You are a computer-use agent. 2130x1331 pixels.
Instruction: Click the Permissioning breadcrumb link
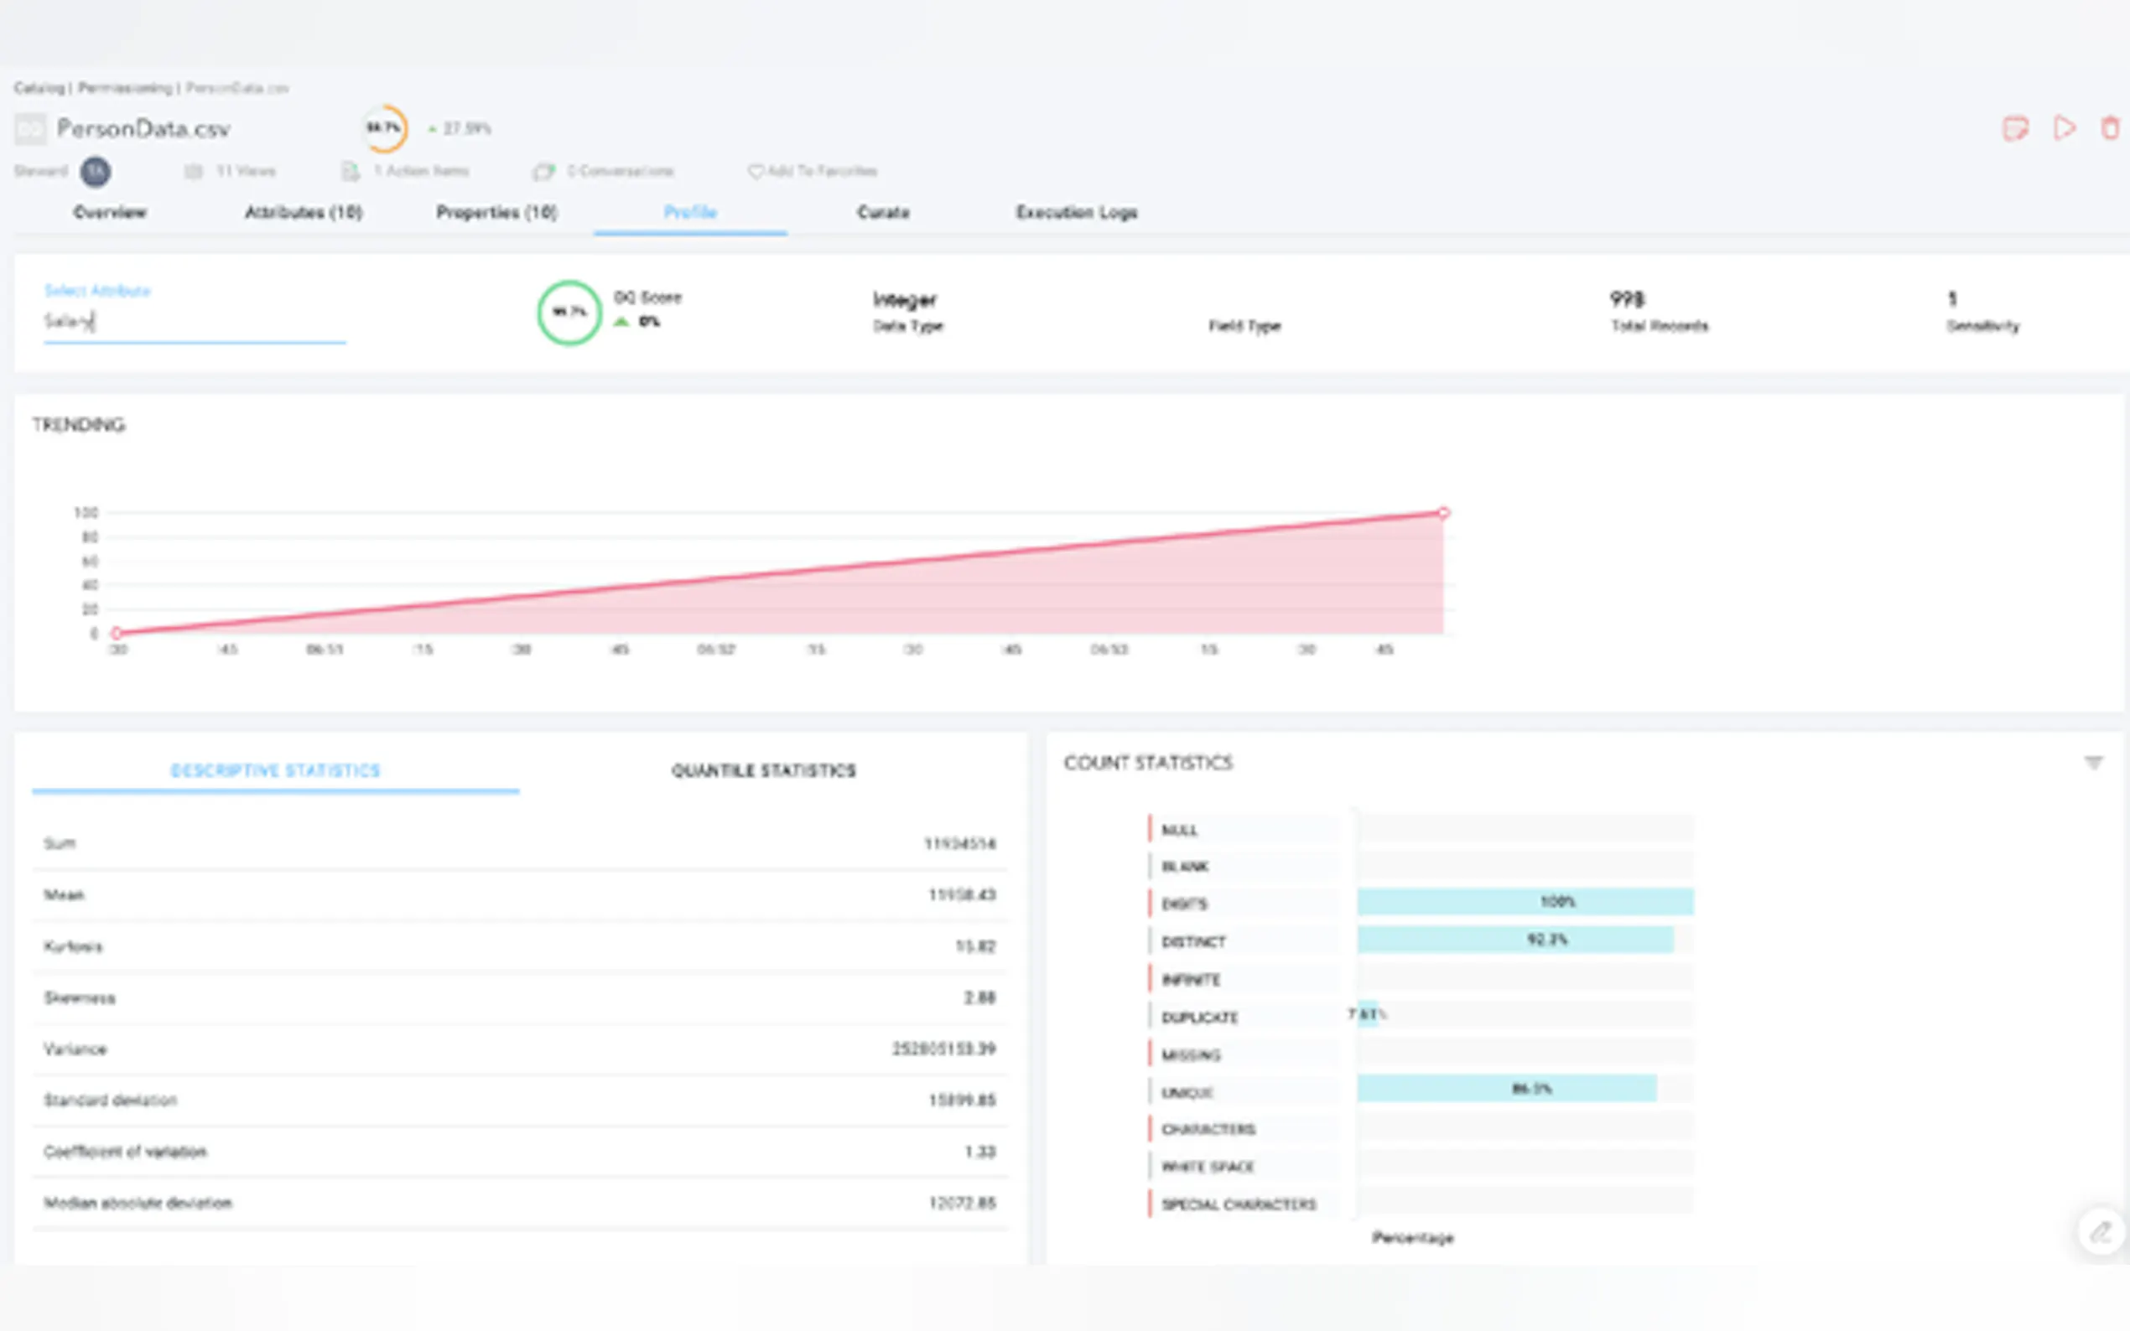(124, 88)
